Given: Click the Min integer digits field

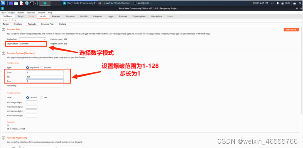Looking at the screenshot, I should point(31,103).
